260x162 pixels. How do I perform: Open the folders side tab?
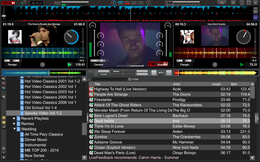tap(87, 118)
